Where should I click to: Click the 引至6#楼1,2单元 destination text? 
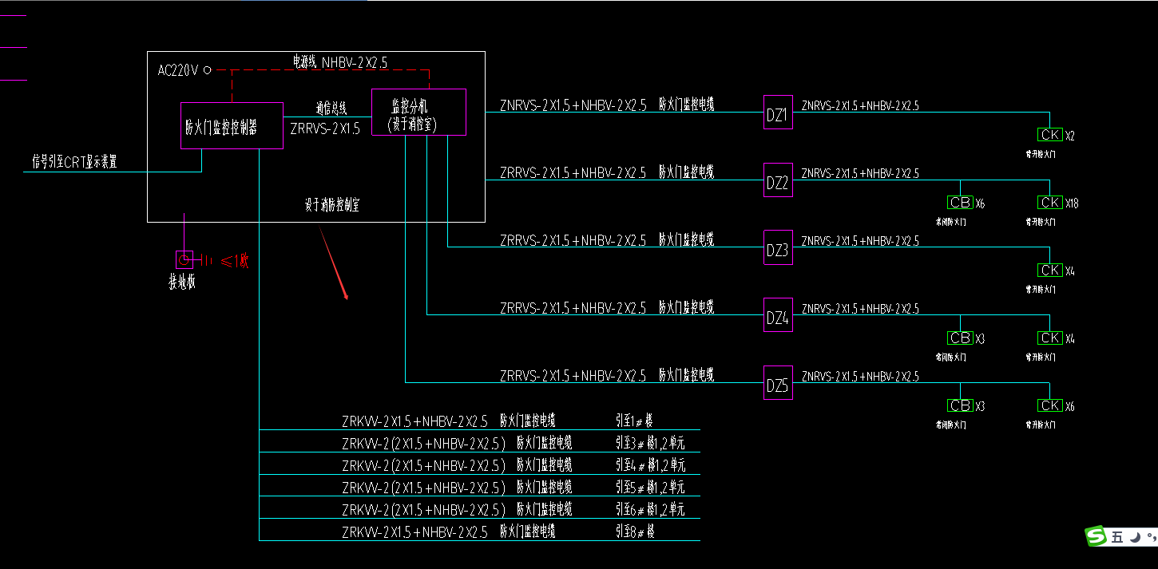(650, 510)
